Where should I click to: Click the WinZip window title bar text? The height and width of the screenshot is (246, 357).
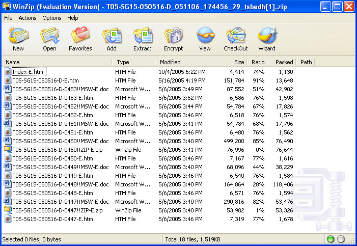tap(150, 7)
